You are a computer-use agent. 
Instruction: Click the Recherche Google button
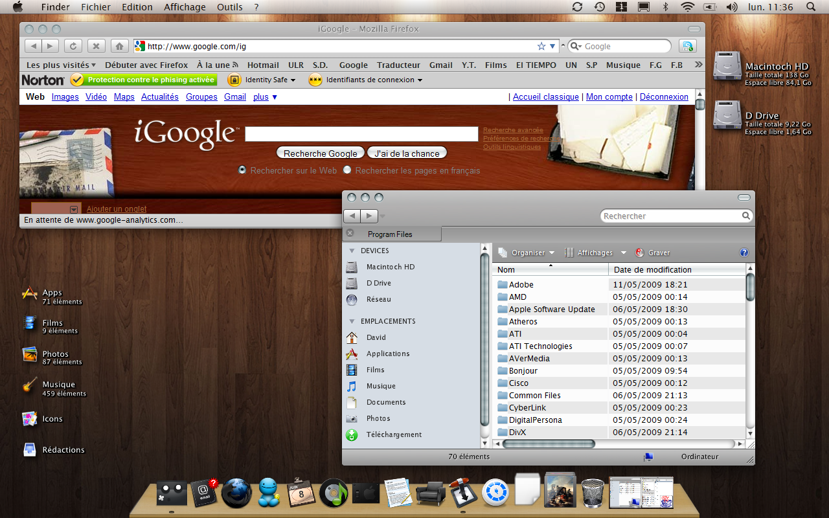point(321,153)
